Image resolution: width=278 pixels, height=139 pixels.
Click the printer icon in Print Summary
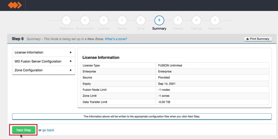point(248,39)
